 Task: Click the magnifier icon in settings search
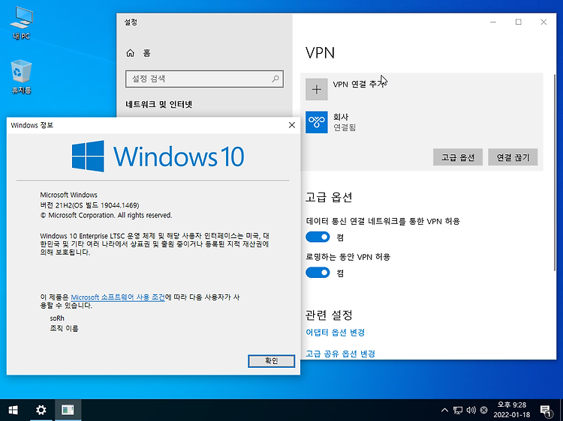(x=275, y=79)
